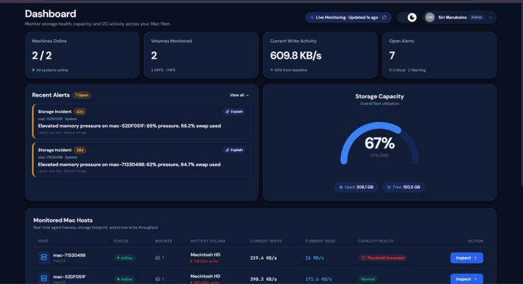Click the 34% from baseline text
This screenshot has width=523, height=284.
click(289, 70)
